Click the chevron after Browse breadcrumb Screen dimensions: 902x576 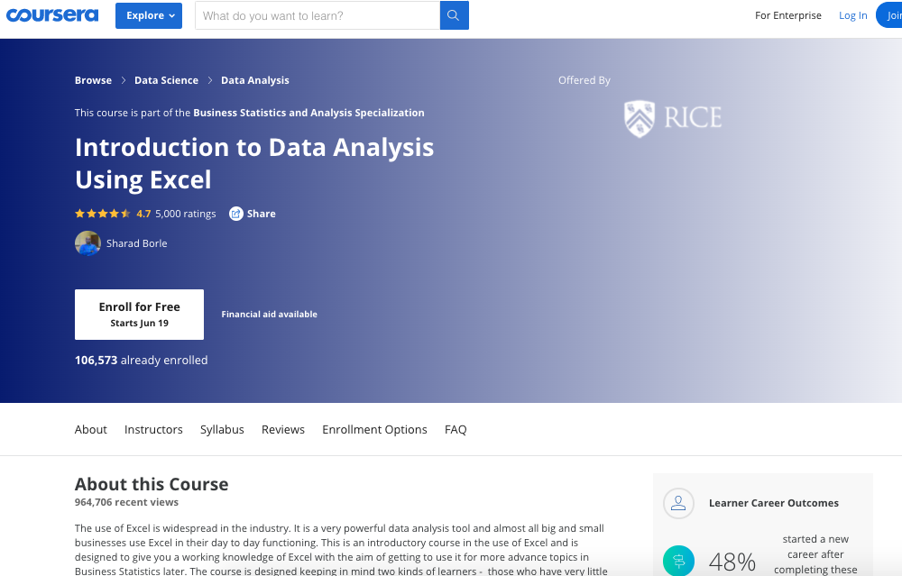click(123, 80)
